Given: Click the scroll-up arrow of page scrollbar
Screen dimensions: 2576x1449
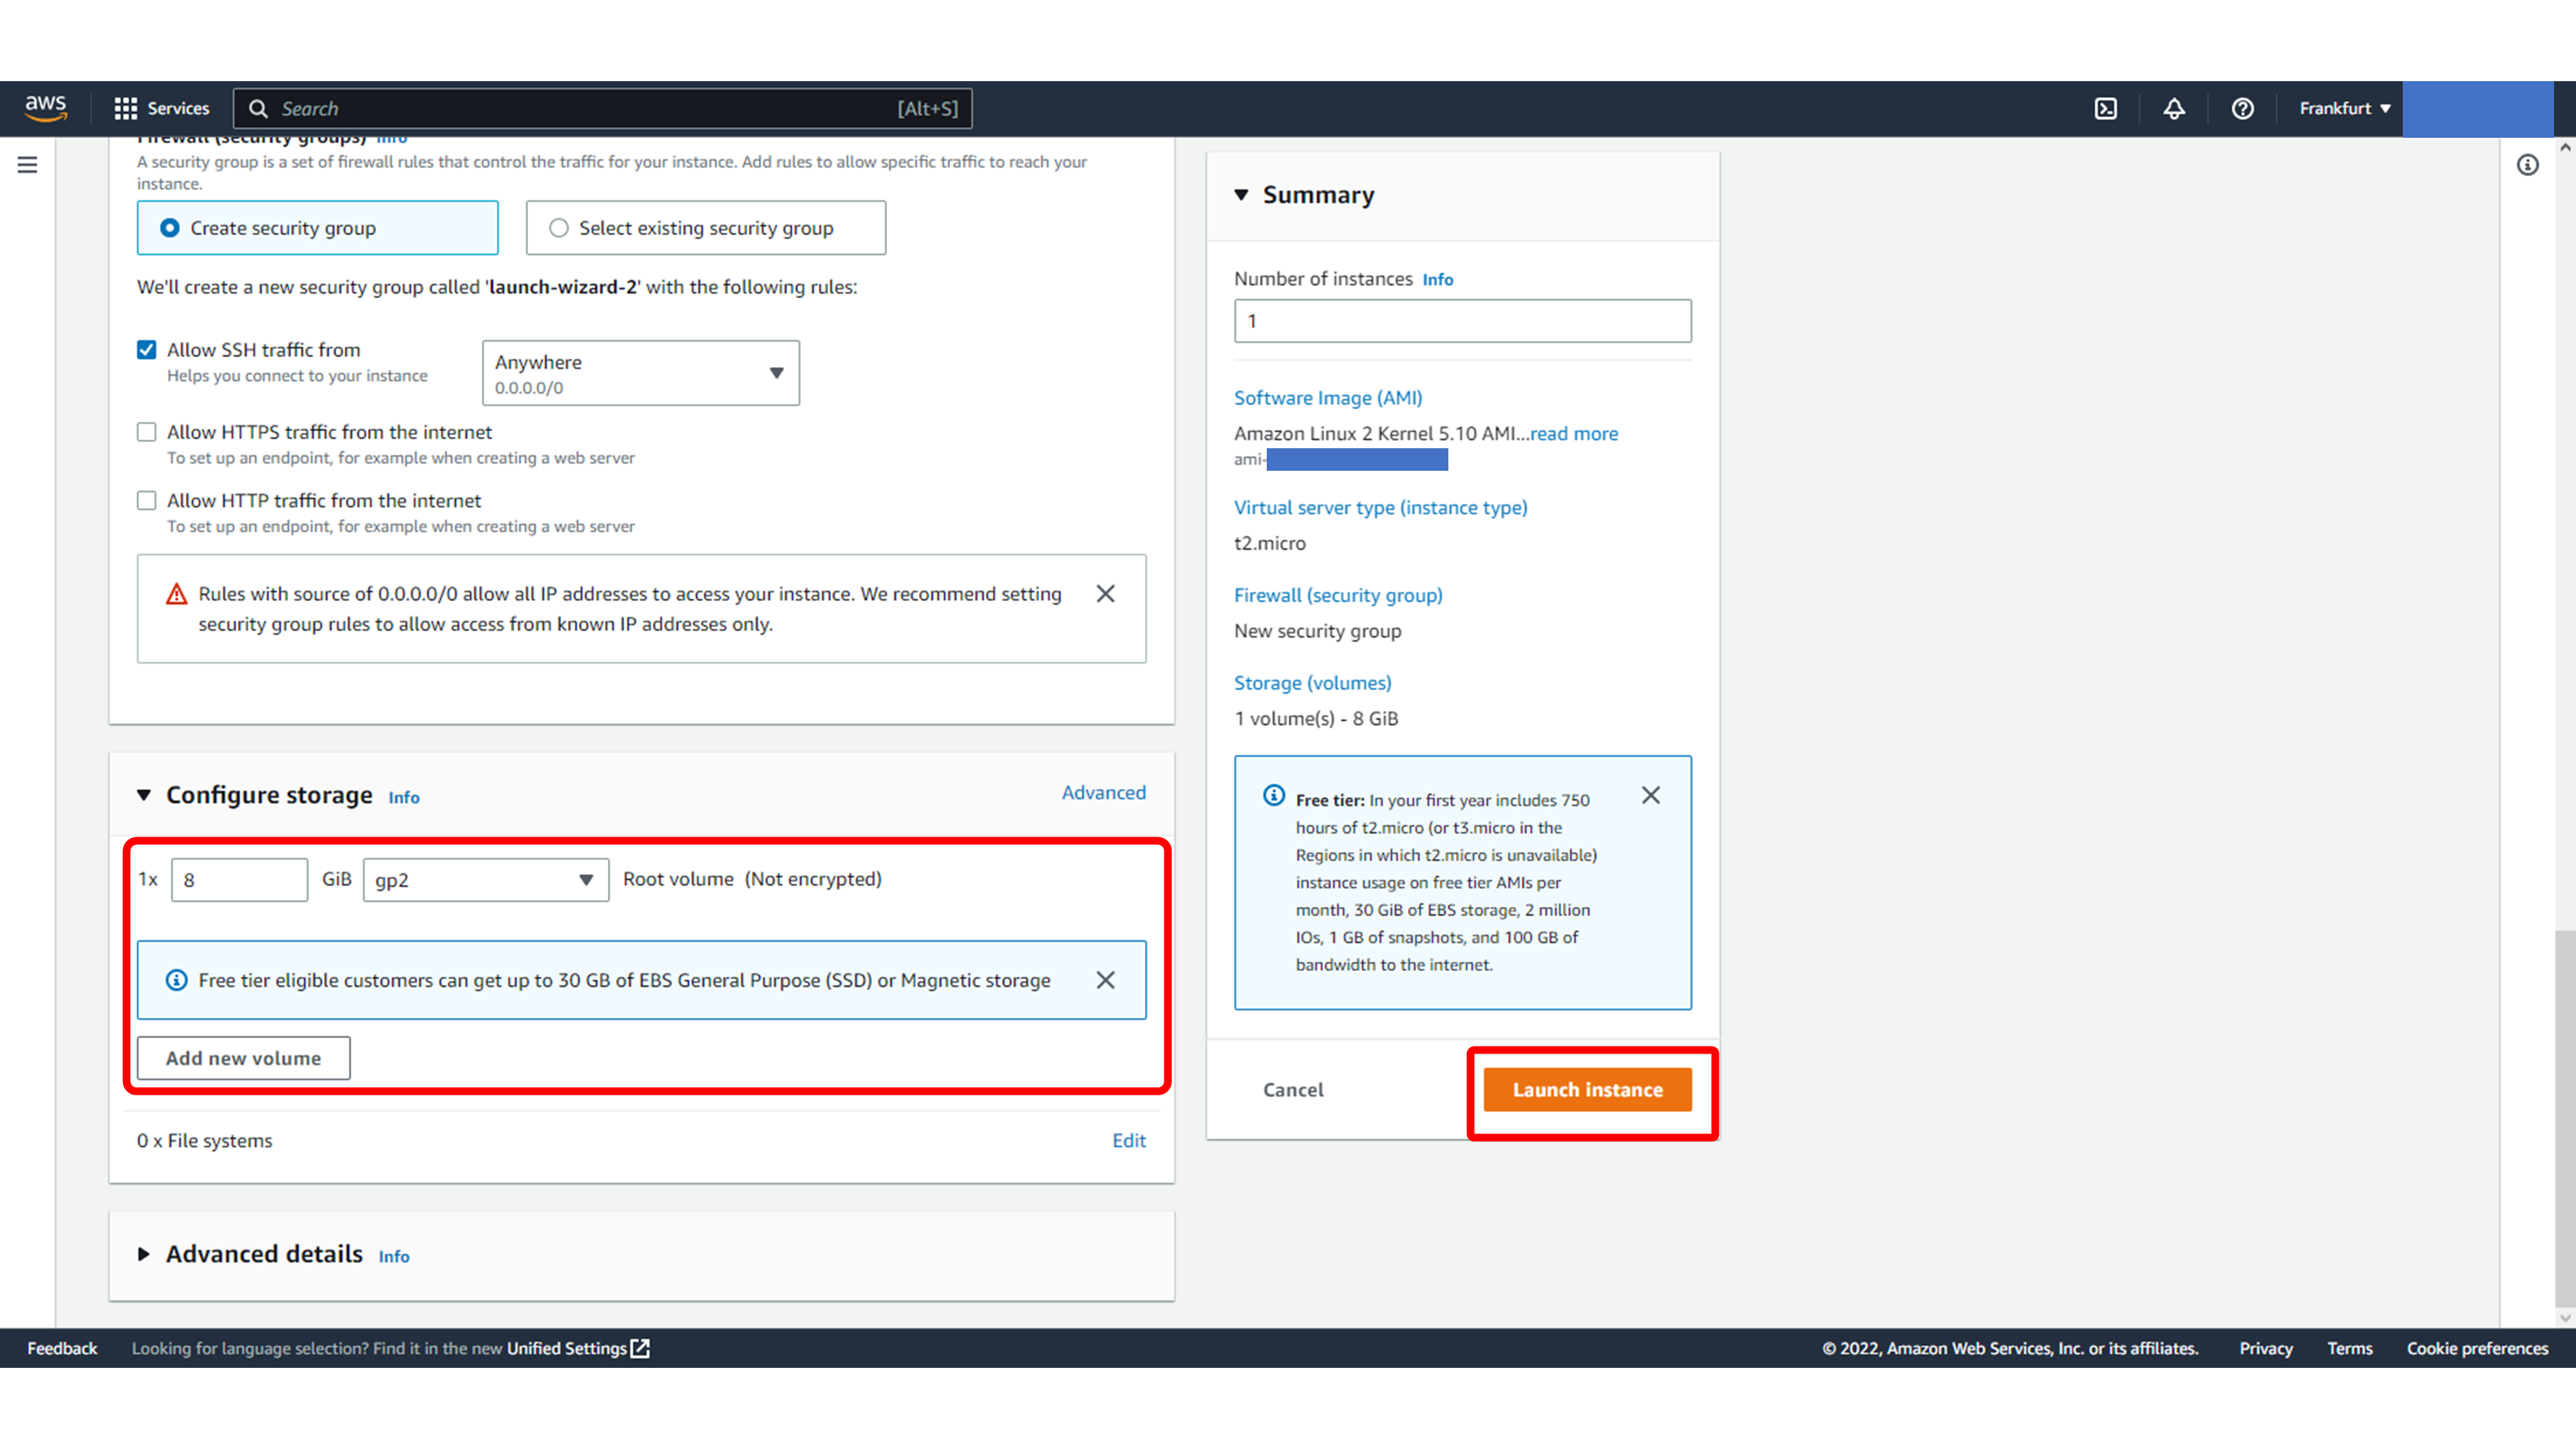Looking at the screenshot, I should (2565, 147).
